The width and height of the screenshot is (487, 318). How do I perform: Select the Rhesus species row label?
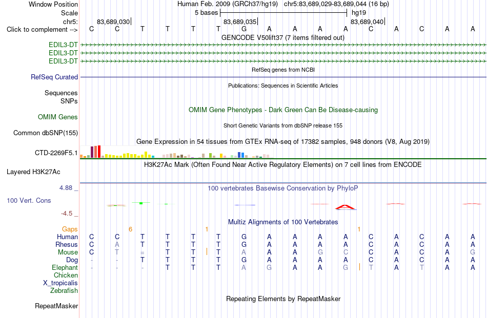pos(67,244)
